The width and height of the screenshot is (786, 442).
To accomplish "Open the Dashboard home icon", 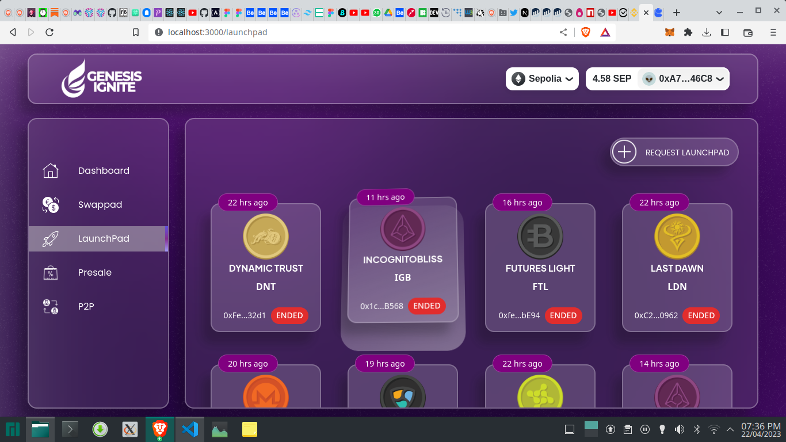I will pyautogui.click(x=51, y=170).
